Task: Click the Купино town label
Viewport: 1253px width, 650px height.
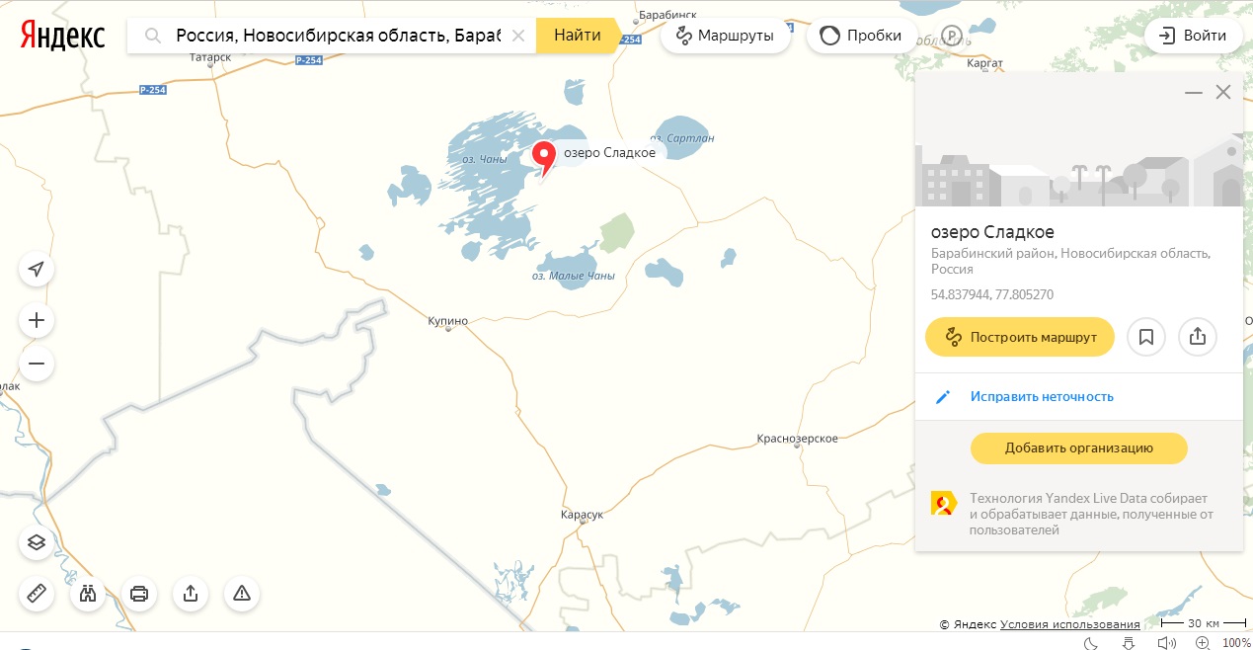Action: click(x=447, y=321)
